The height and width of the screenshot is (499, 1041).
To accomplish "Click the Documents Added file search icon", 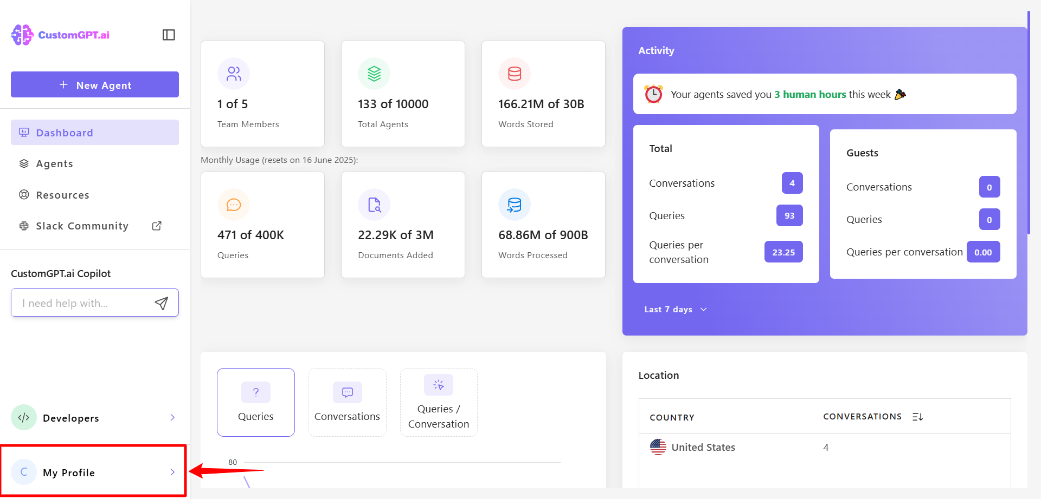I will pos(374,205).
